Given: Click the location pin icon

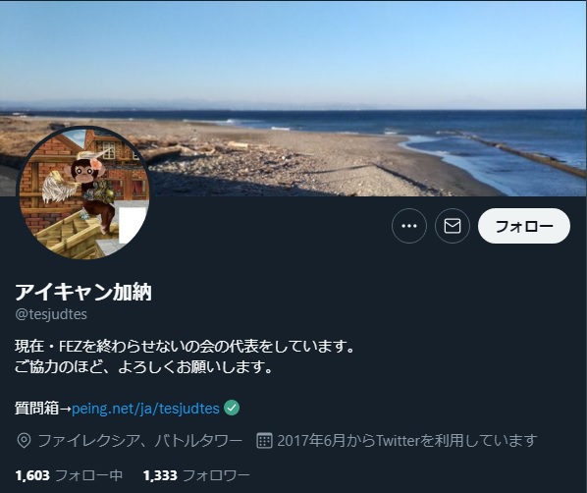Looking at the screenshot, I should tap(24, 441).
